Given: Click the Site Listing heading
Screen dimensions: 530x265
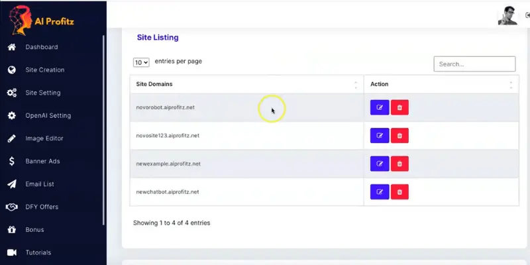Looking at the screenshot, I should [x=158, y=38].
